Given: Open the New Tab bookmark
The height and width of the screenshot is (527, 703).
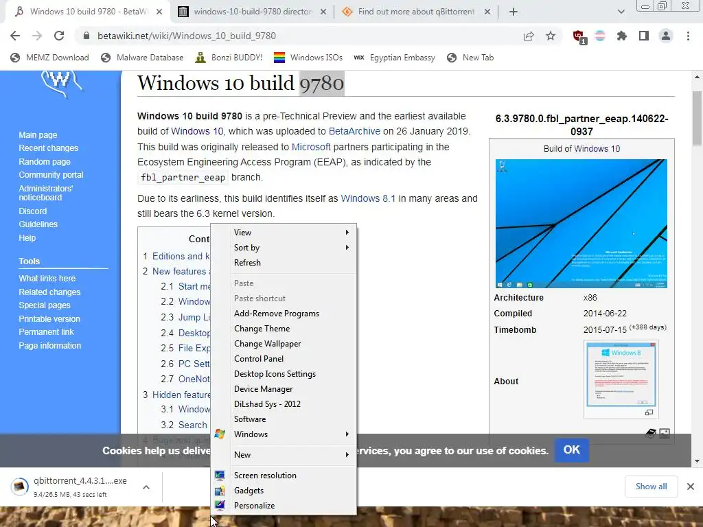Looking at the screenshot, I should pos(470,58).
